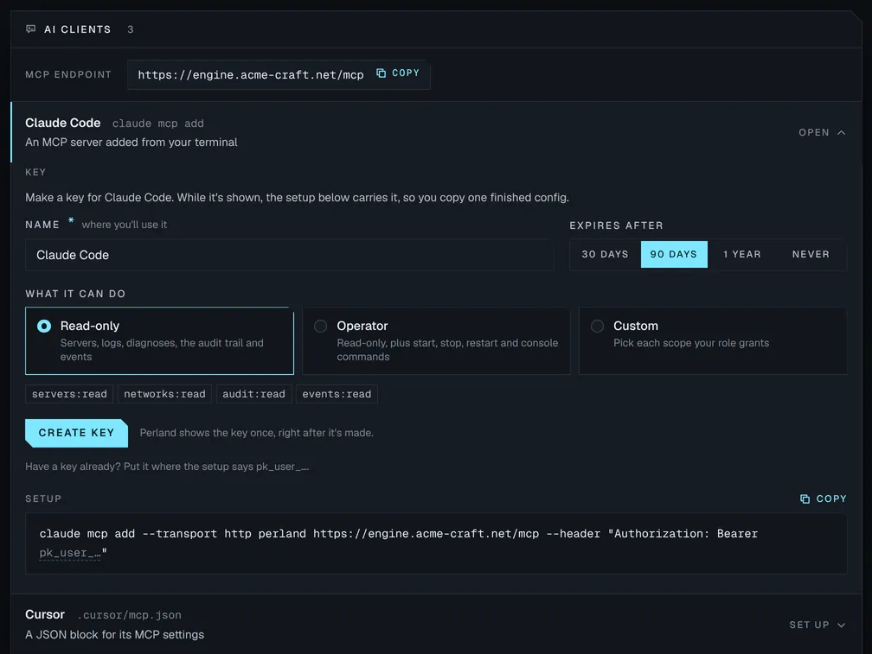Click the Create Key button

tap(76, 433)
